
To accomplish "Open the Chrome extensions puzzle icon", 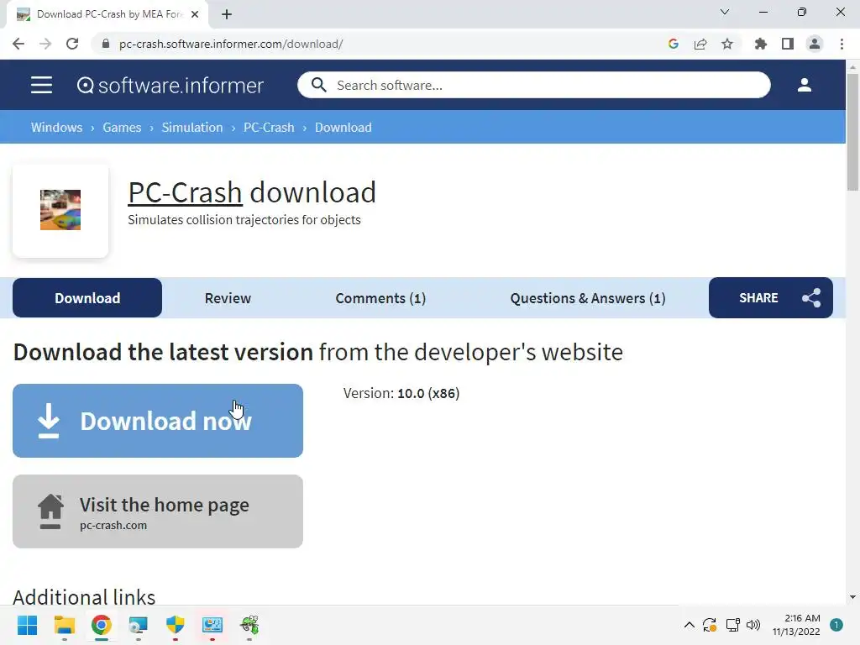I will (x=761, y=44).
